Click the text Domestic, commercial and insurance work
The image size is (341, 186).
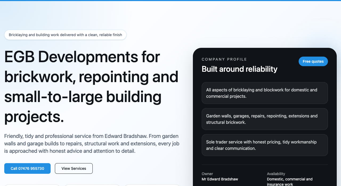290,182
